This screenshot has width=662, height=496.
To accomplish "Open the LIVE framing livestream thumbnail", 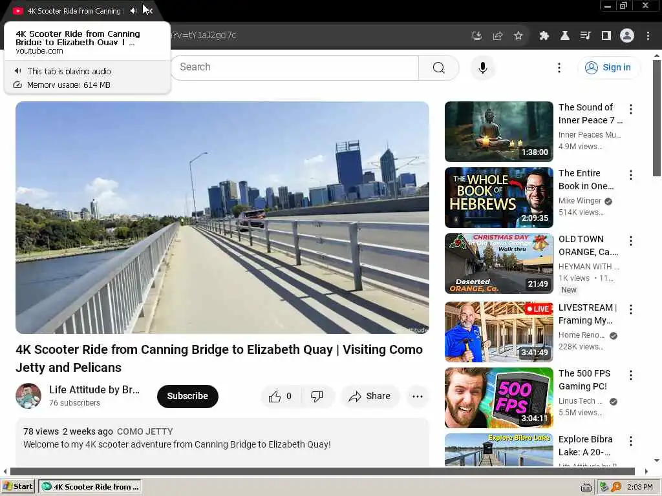I will [x=498, y=331].
